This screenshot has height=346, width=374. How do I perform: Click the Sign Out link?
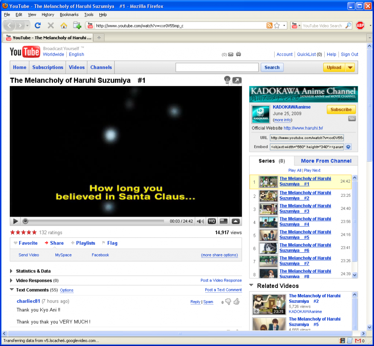click(x=350, y=54)
